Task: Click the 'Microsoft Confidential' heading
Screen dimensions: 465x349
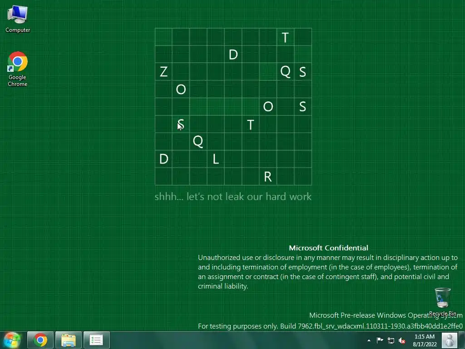Action: coord(329,248)
